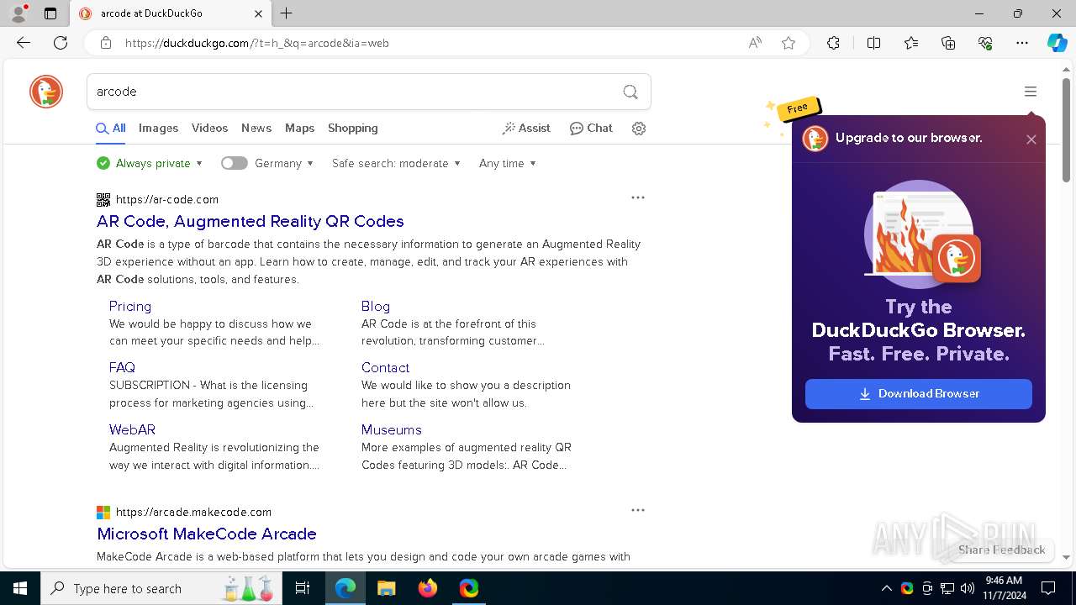This screenshot has height=605, width=1076.
Task: Open Extensions puzzle icon
Action: point(833,43)
